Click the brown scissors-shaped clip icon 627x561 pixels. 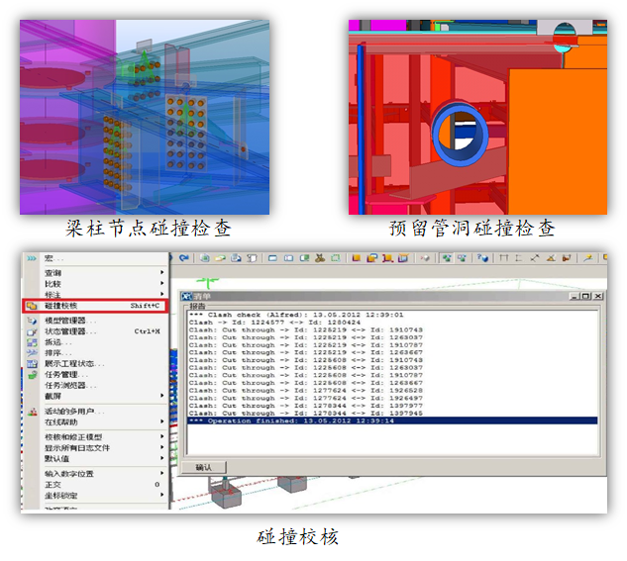pos(320,258)
